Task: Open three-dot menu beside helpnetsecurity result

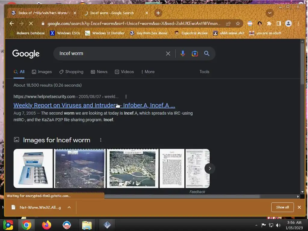Action: coord(126,97)
